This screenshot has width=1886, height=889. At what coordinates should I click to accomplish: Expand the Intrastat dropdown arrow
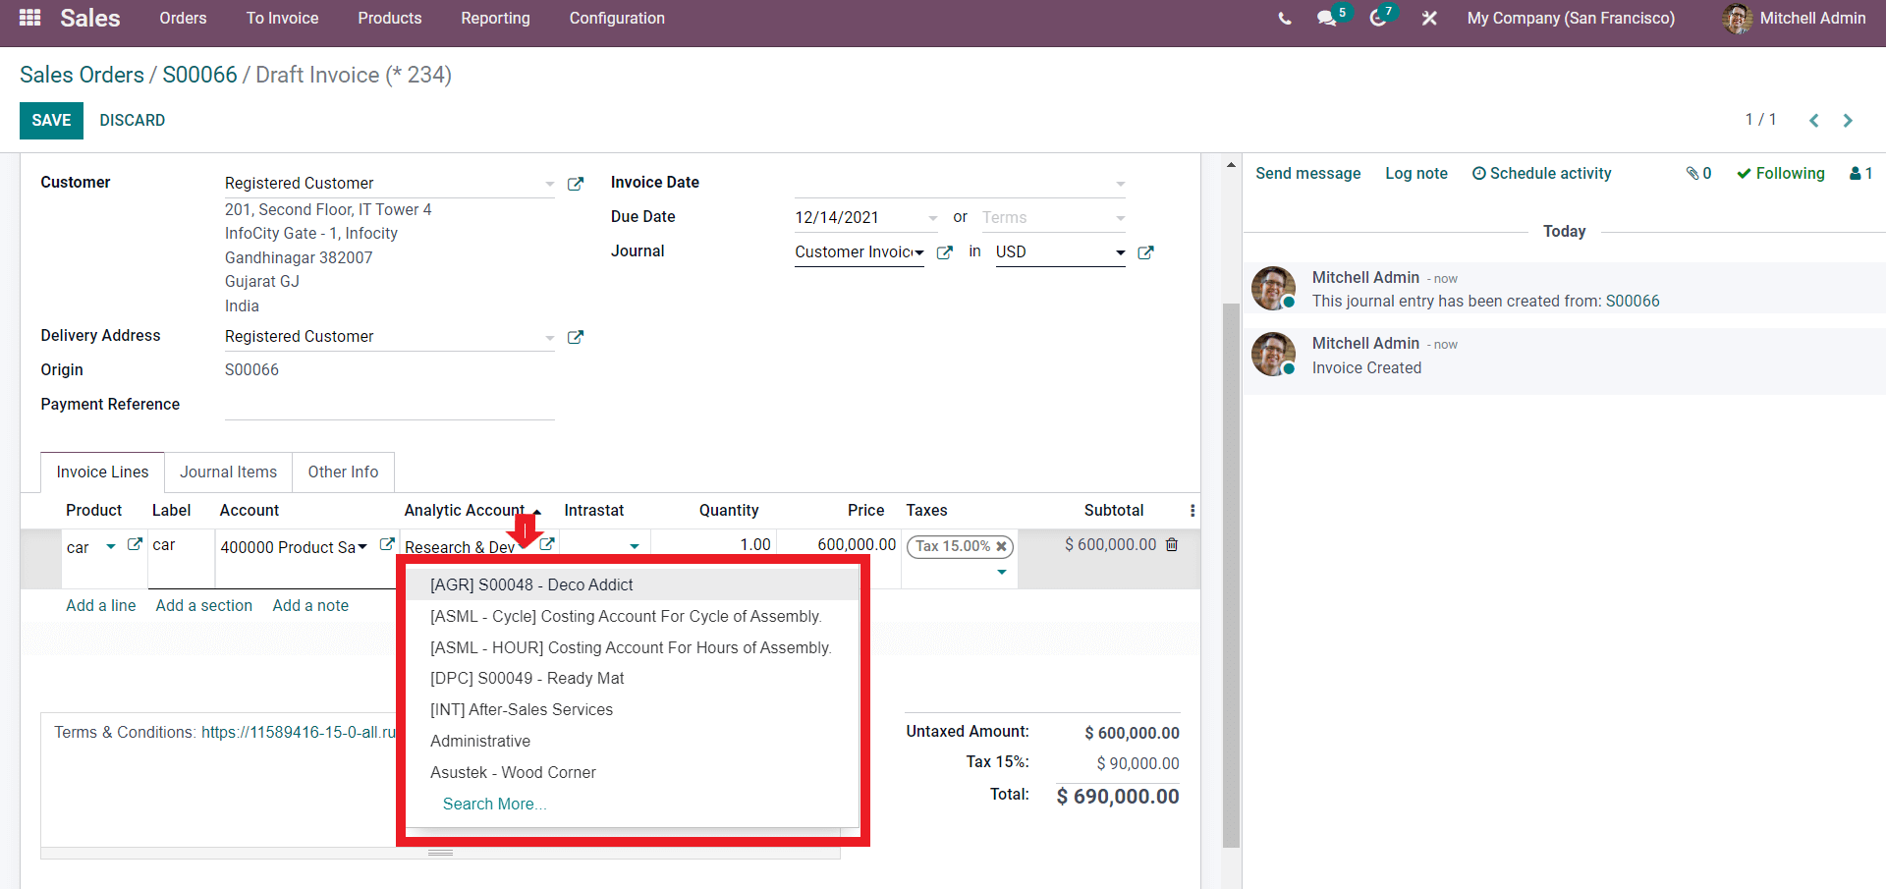click(x=635, y=546)
